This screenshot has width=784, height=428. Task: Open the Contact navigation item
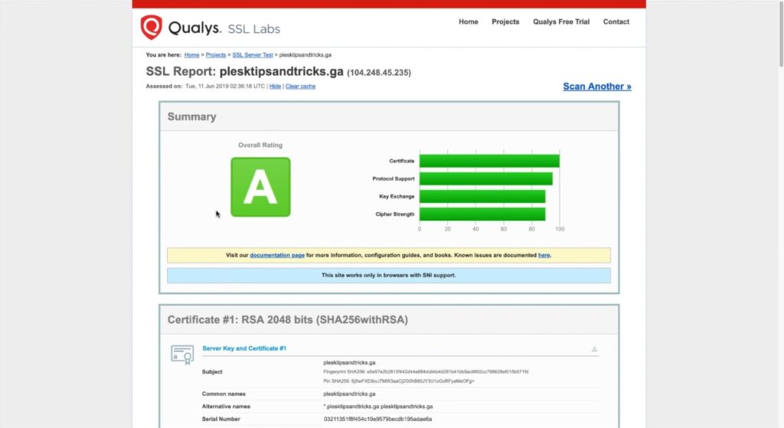tap(616, 21)
